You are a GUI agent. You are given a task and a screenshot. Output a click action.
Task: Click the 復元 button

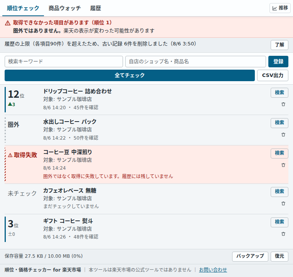pyautogui.click(x=280, y=256)
